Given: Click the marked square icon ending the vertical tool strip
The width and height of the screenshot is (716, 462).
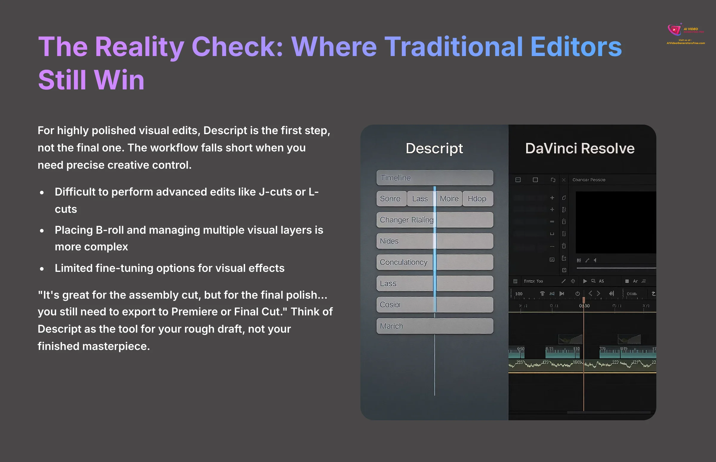Looking at the screenshot, I should point(564,270).
